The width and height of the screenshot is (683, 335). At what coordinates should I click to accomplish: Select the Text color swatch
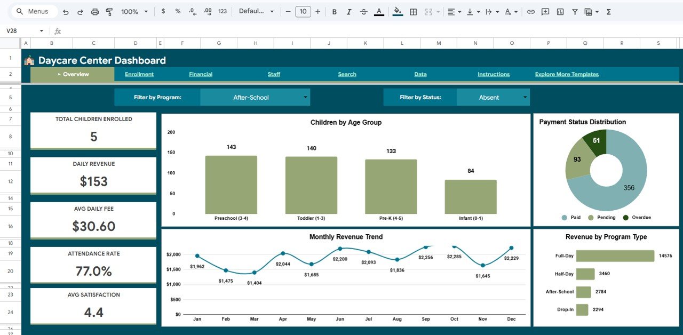point(379,11)
